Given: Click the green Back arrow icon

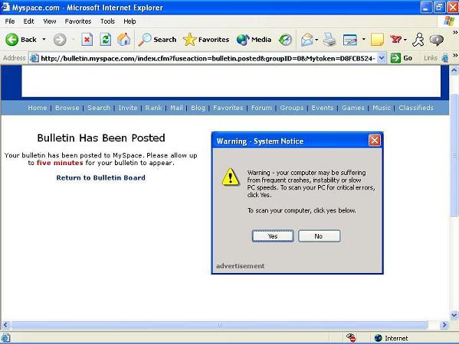Looking at the screenshot, I should [x=11, y=40].
